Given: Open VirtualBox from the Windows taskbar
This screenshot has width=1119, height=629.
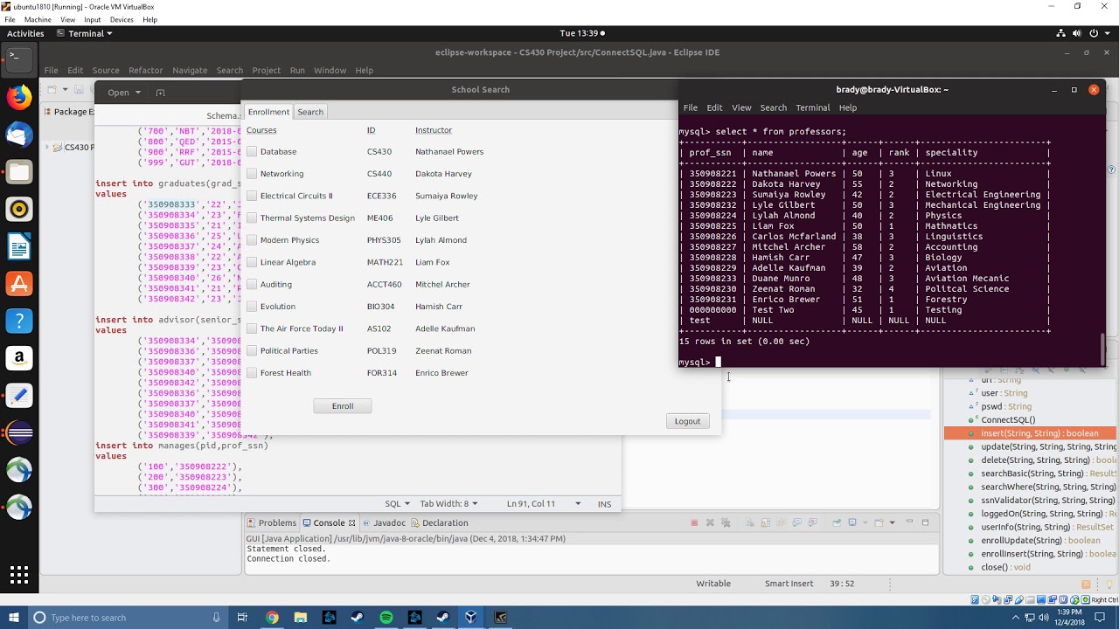Looking at the screenshot, I should pos(471,618).
